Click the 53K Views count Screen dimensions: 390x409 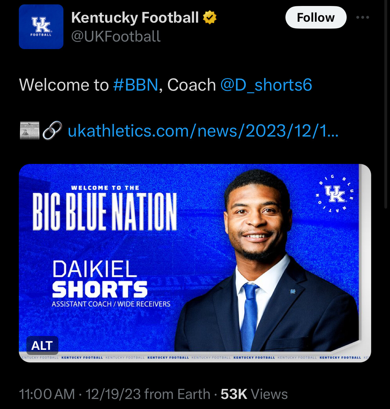pos(254,394)
